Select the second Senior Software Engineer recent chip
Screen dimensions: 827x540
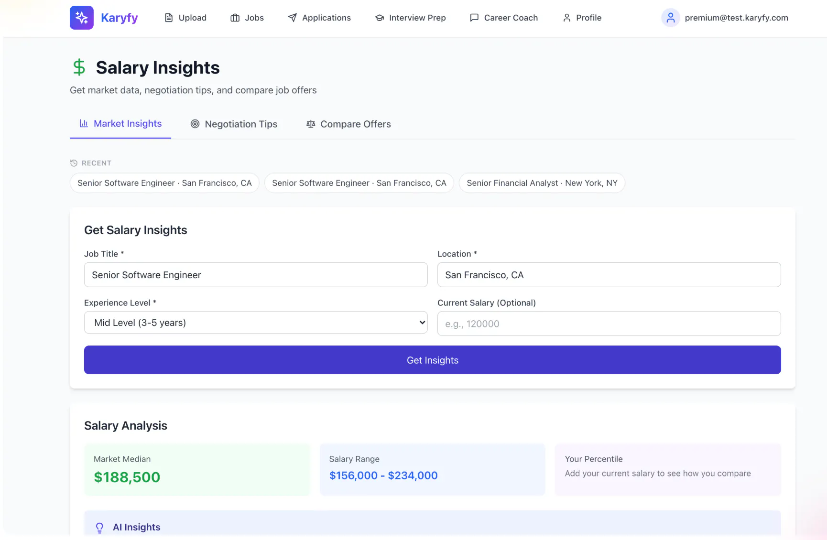(x=359, y=183)
